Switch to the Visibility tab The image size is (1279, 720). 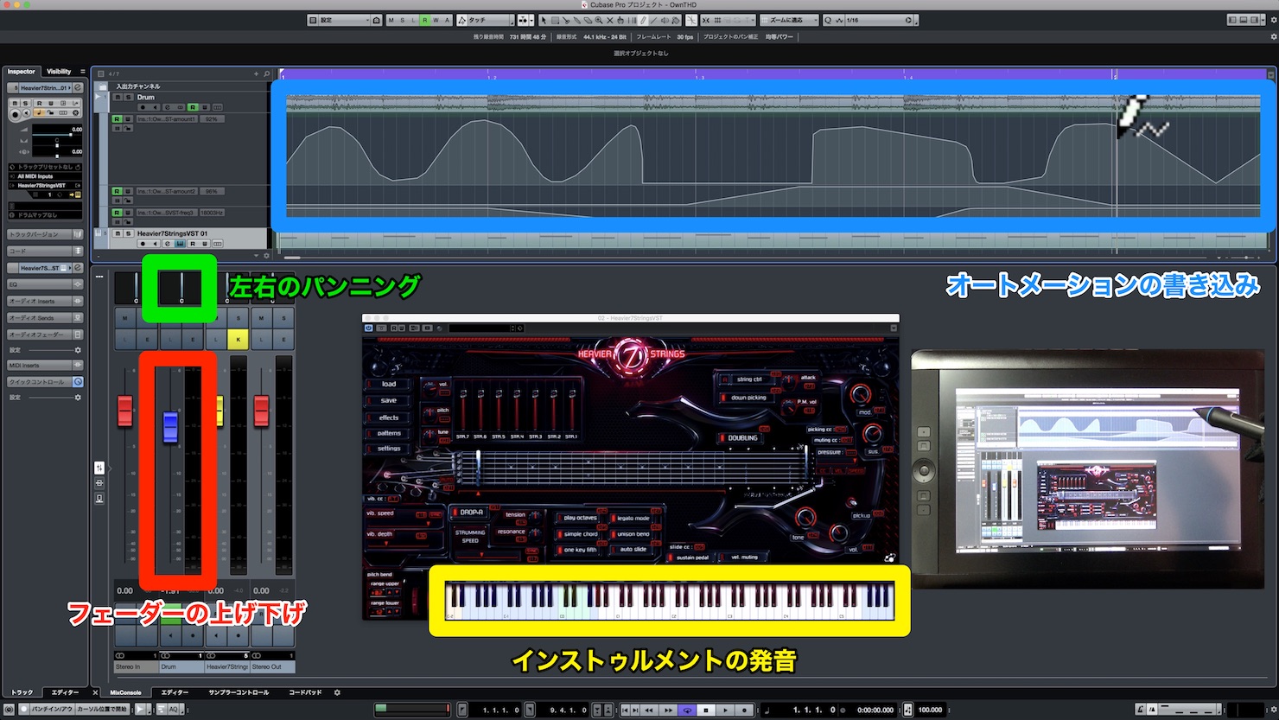(x=59, y=72)
